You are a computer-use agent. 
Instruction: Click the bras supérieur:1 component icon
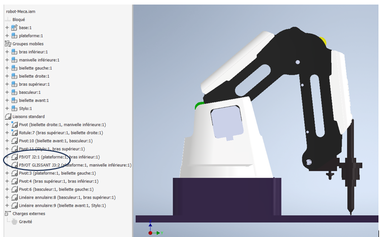tap(14, 84)
